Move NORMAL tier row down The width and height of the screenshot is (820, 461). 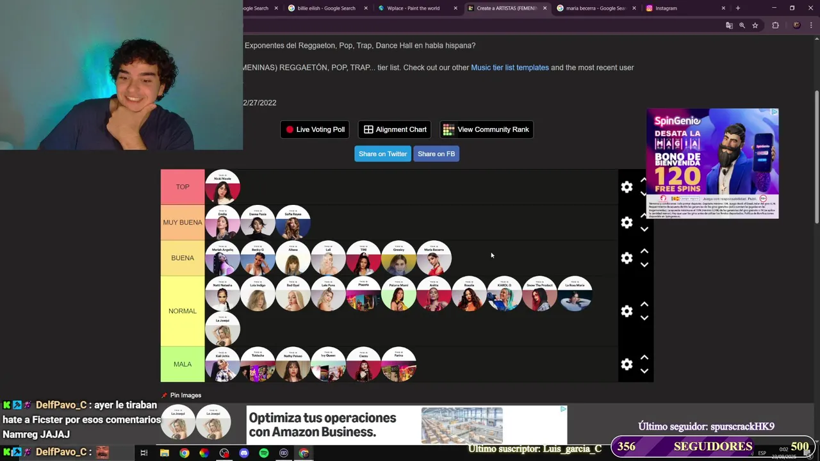[644, 318]
